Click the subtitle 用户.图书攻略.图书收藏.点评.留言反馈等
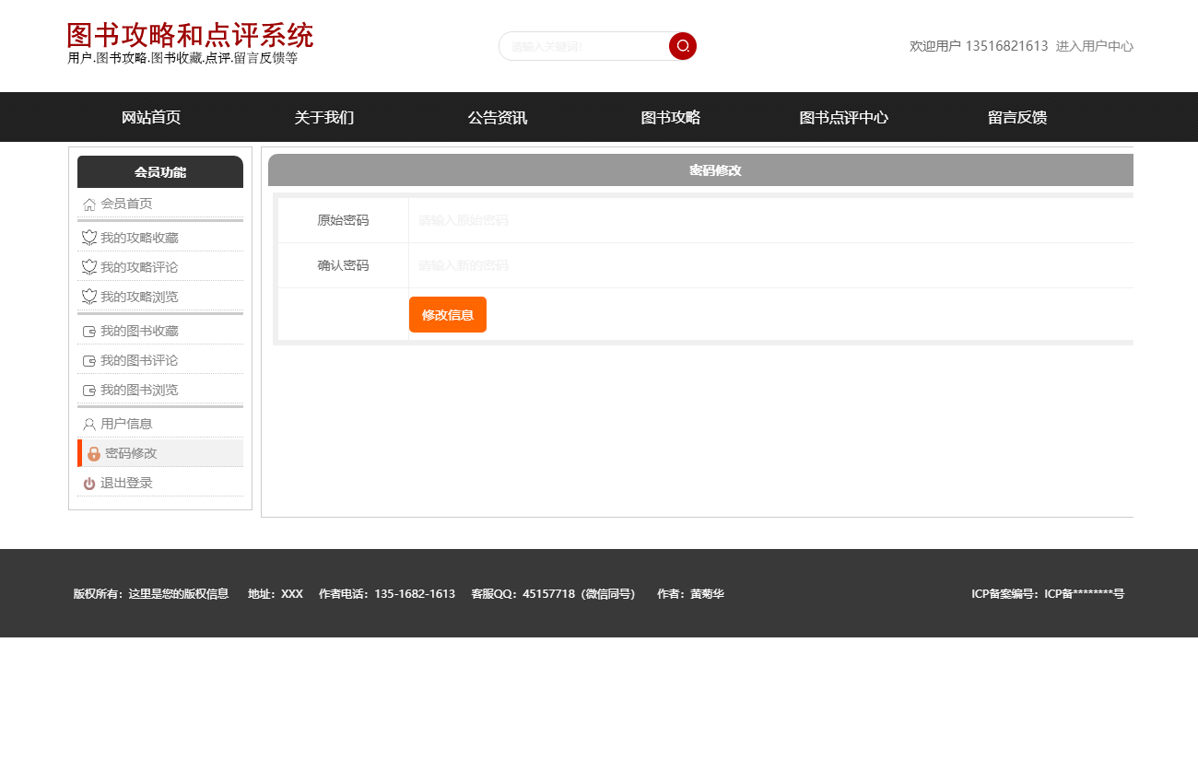This screenshot has height=771, width=1198. [182, 58]
